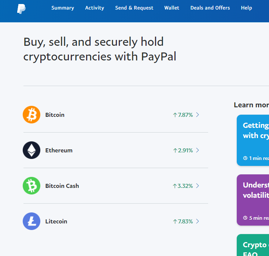Screen dimensions: 269x256
Task: Open Send & Request in the header
Action: (134, 8)
